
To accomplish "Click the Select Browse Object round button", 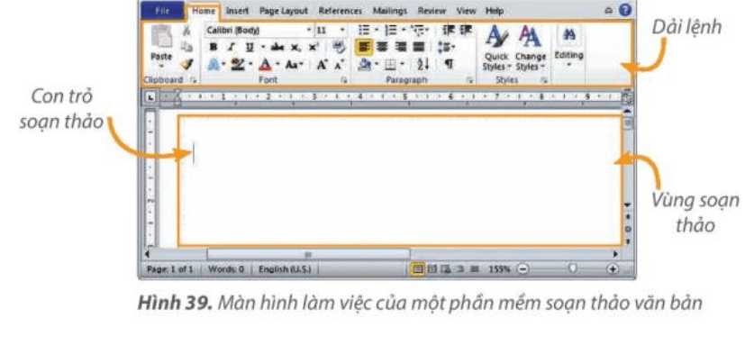I will click(628, 229).
